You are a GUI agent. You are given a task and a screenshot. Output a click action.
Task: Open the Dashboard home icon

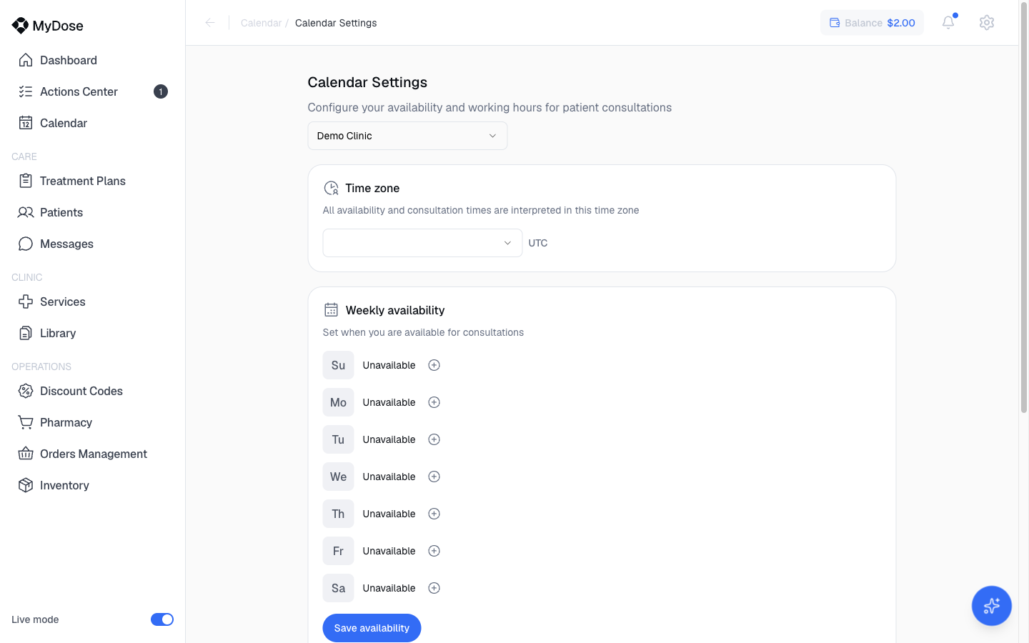26,60
